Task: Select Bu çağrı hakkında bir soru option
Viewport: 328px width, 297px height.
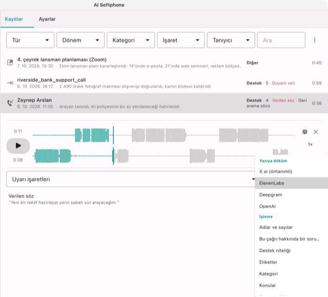Action: pos(292,239)
